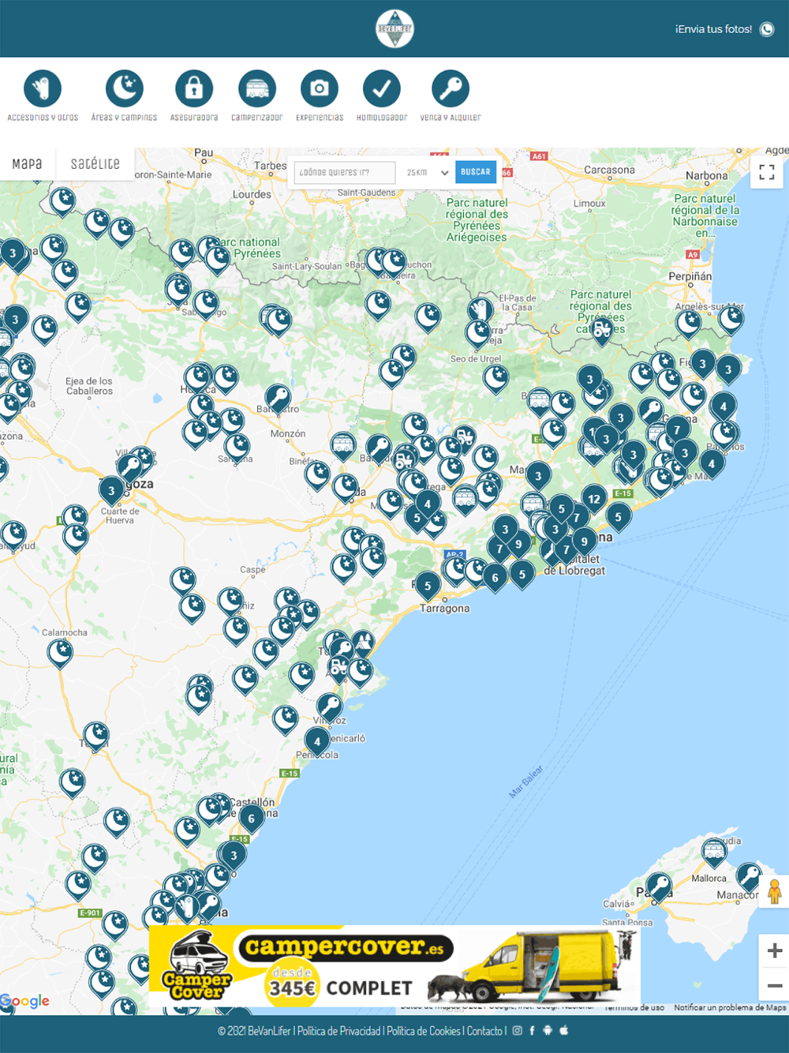The width and height of the screenshot is (789, 1053).
Task: Select the key marker near Manacor
Action: [749, 877]
